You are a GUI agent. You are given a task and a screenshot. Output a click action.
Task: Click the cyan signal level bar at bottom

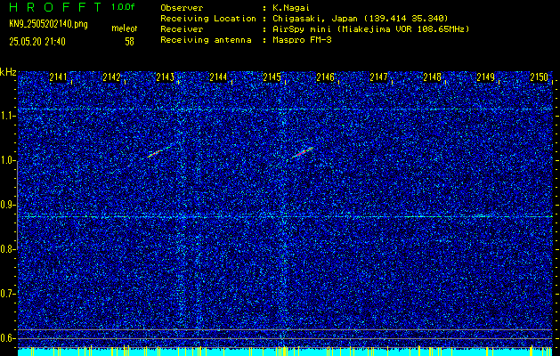[285, 352]
